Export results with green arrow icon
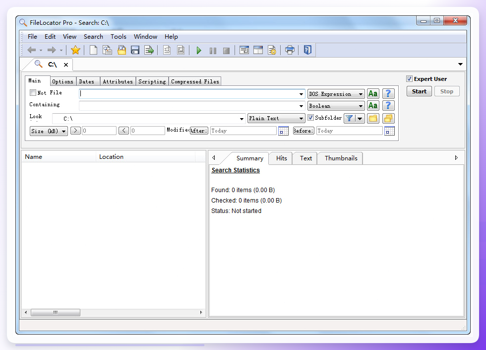Screen dimensions: 486x350 click(x=149, y=50)
